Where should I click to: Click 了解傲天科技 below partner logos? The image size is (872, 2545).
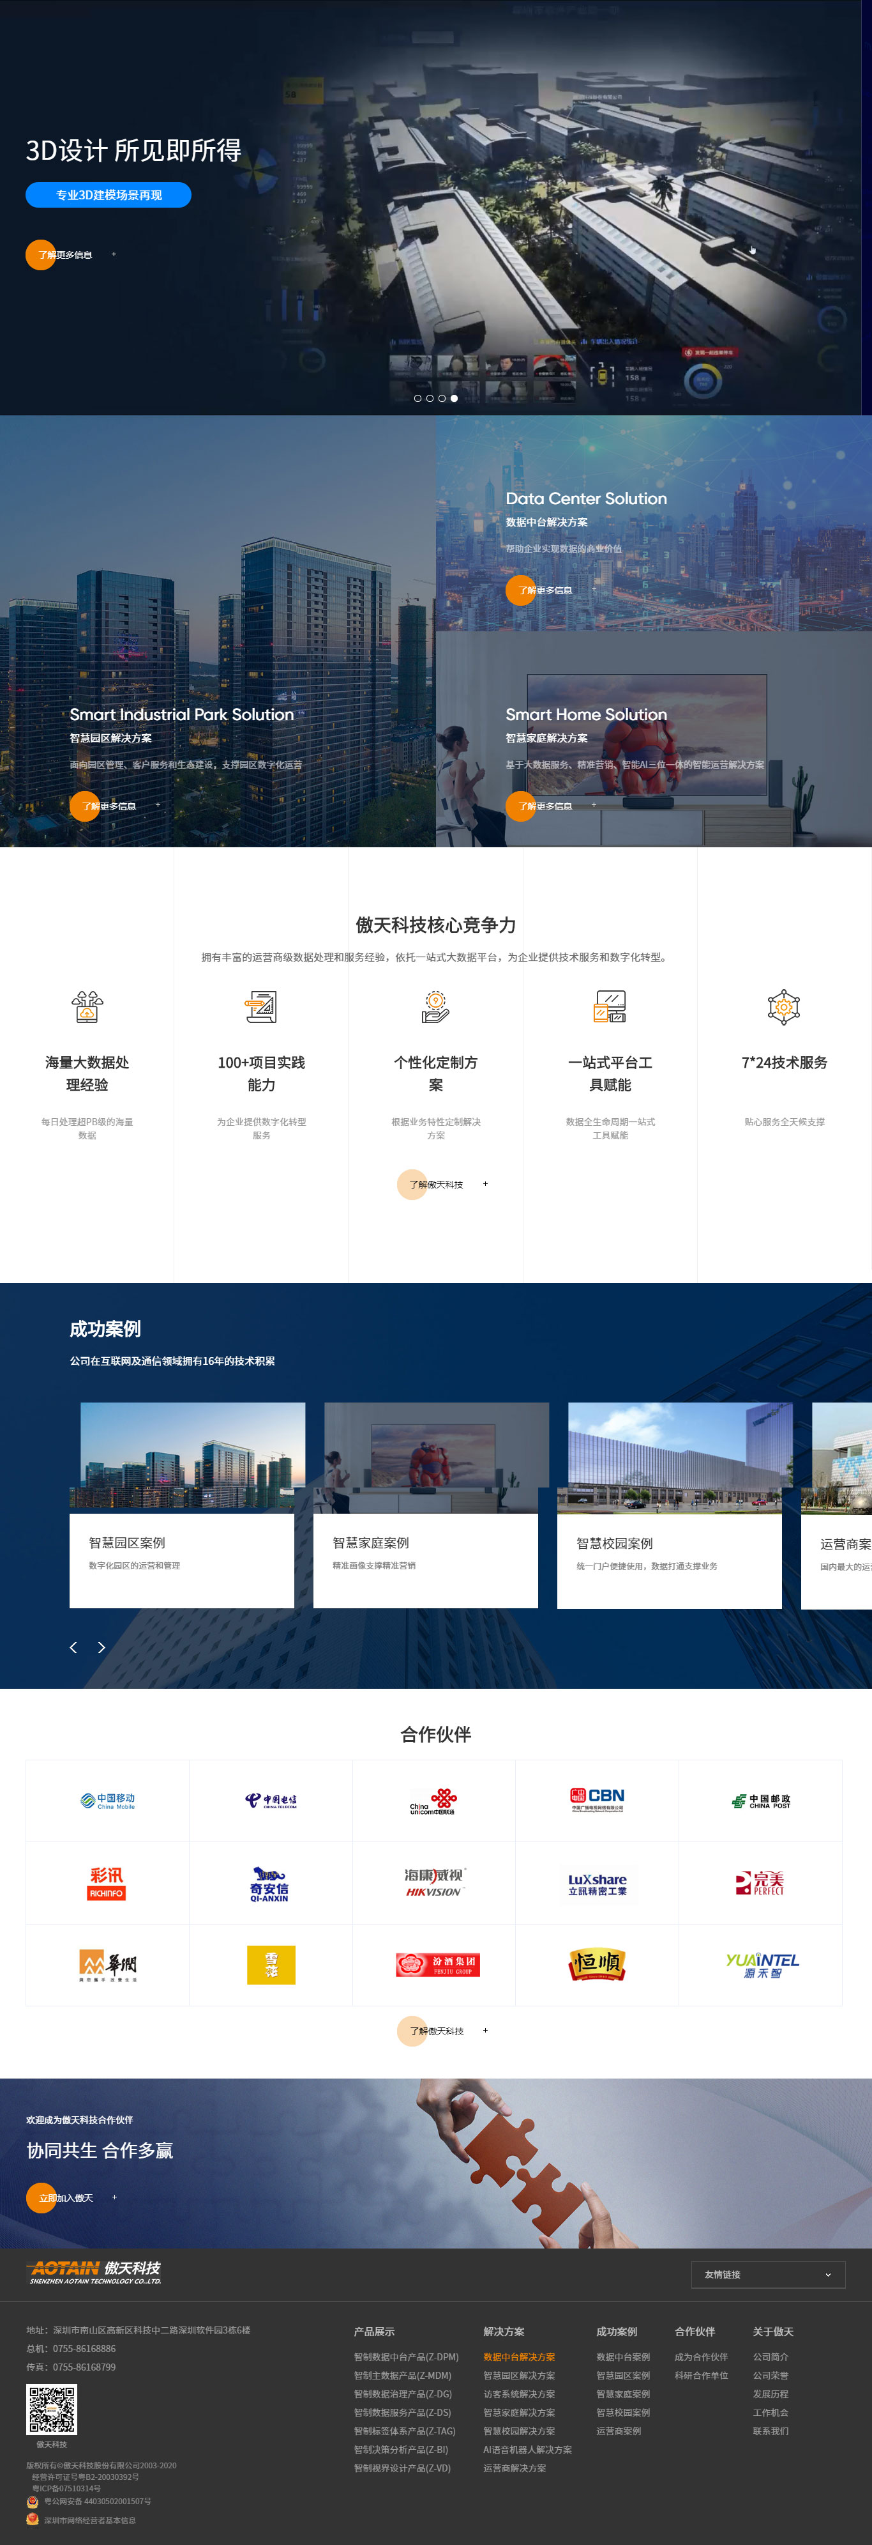[442, 2031]
